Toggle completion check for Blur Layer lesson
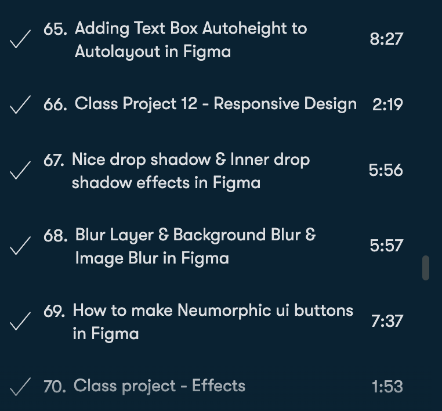 (x=21, y=246)
